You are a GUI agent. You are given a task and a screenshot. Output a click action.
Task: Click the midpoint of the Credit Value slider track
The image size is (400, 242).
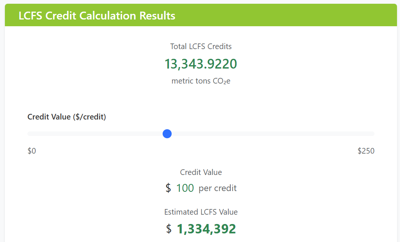(x=201, y=134)
